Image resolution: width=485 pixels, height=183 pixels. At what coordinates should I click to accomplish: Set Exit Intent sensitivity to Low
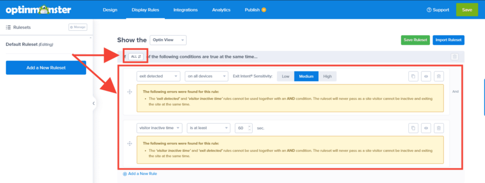click(x=286, y=76)
